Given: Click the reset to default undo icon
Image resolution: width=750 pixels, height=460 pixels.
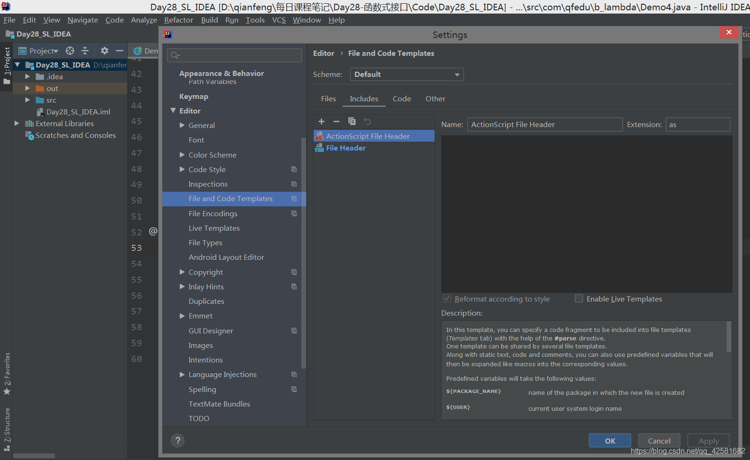Looking at the screenshot, I should (367, 121).
